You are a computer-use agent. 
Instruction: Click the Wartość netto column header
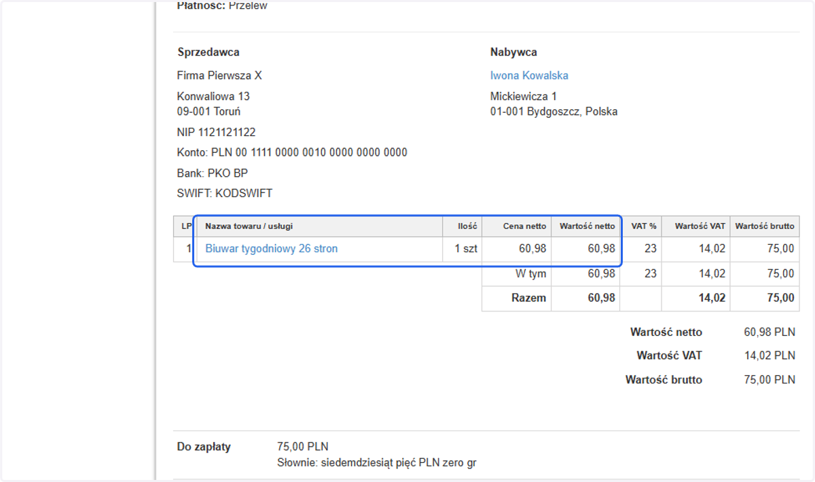(x=587, y=226)
